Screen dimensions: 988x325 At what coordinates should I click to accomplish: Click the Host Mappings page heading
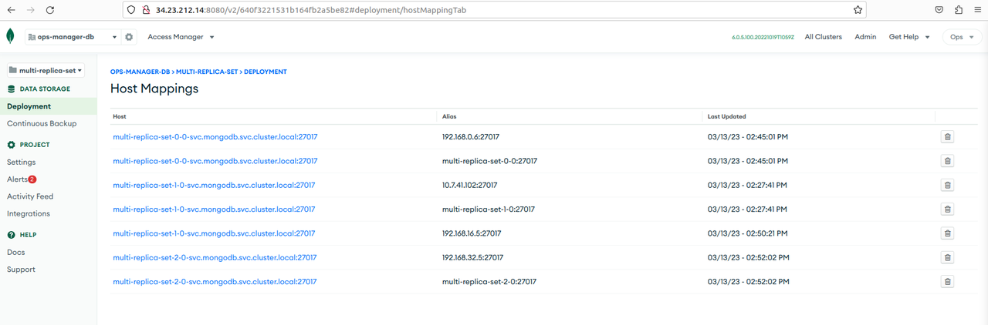(x=154, y=89)
